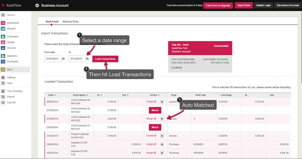Sort table by Date column header
The image size is (302, 159).
pos(52,95)
